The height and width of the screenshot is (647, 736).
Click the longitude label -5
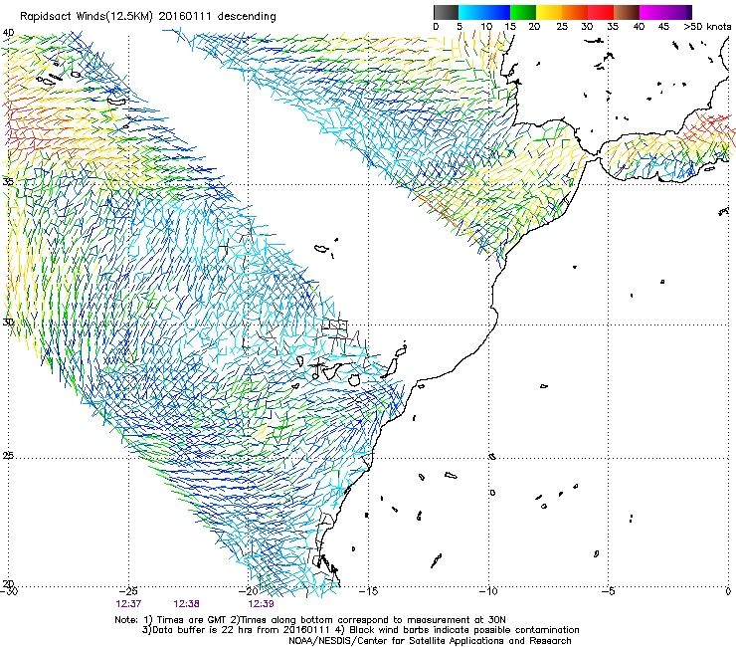(x=609, y=591)
